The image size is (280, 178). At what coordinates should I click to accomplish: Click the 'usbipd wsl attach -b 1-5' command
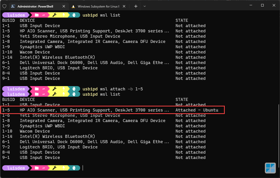113,89
